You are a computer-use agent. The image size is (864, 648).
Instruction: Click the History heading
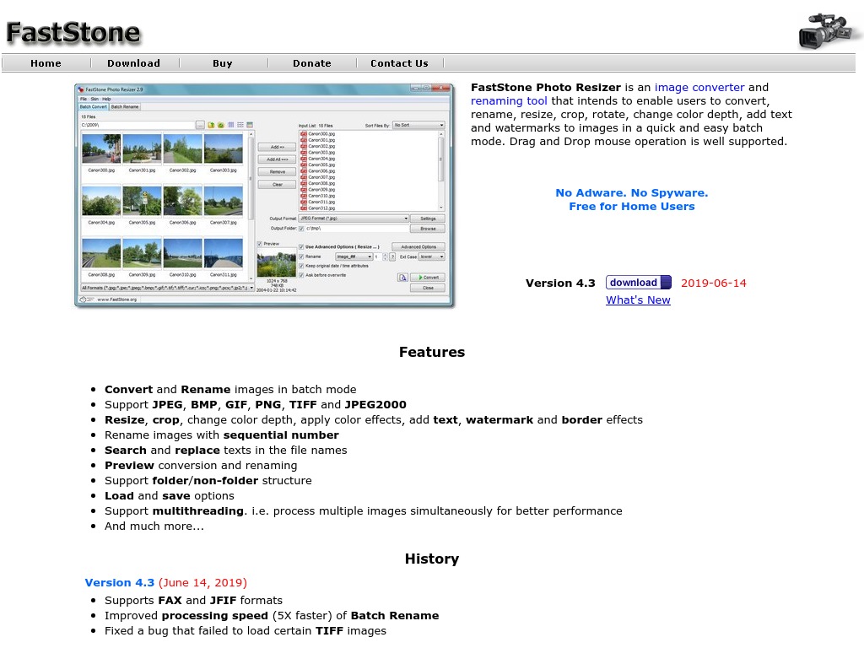click(x=432, y=559)
